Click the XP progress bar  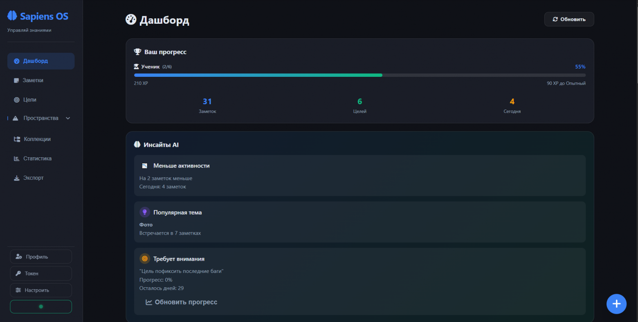coord(359,75)
